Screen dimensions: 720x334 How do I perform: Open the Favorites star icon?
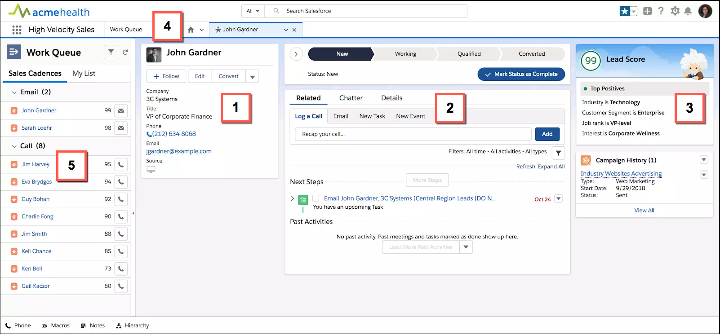coord(625,11)
